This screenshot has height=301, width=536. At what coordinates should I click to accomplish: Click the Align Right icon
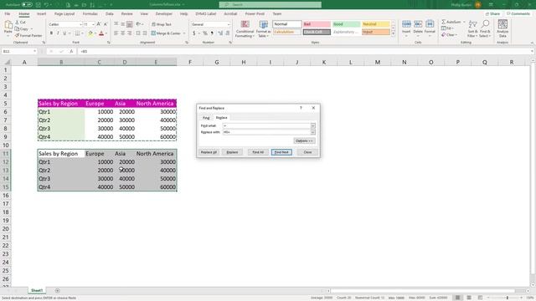click(x=130, y=33)
